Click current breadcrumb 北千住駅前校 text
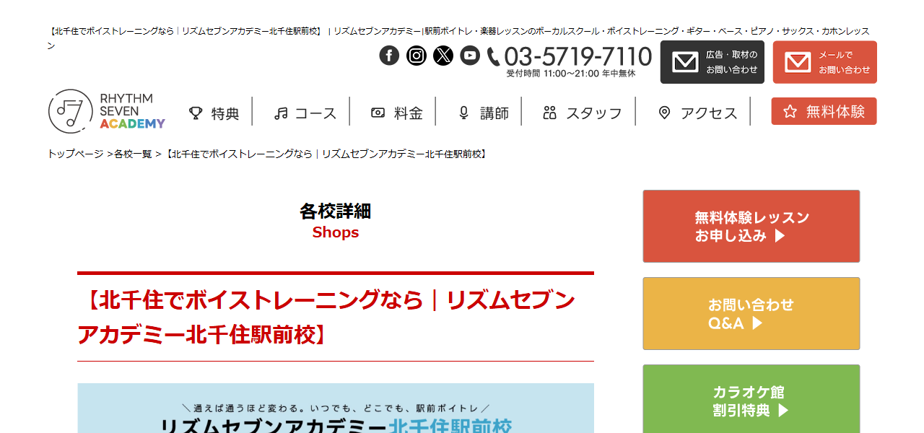 click(326, 154)
